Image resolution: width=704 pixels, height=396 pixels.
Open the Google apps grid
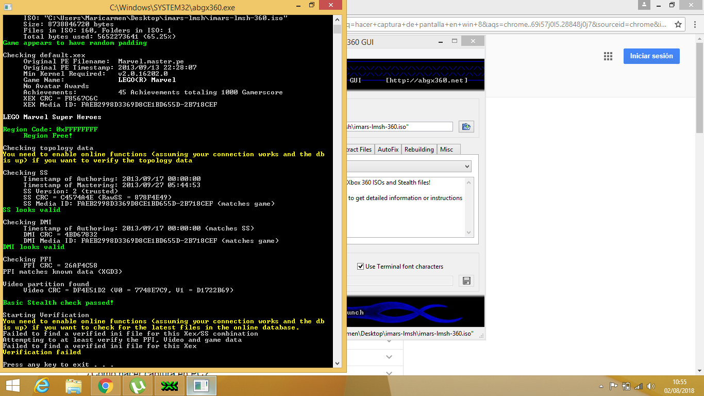608,56
